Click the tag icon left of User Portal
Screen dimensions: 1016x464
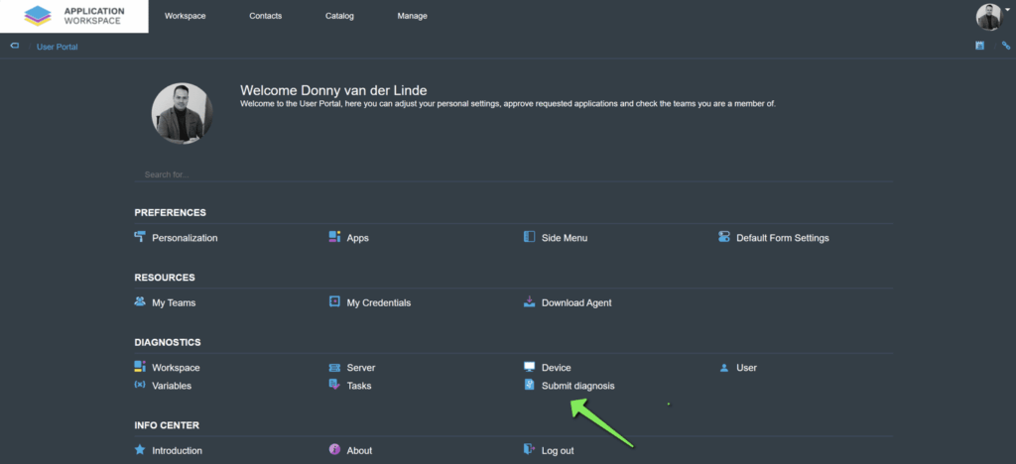(x=15, y=46)
